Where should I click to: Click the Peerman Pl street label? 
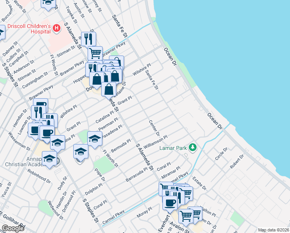tap(108, 124)
